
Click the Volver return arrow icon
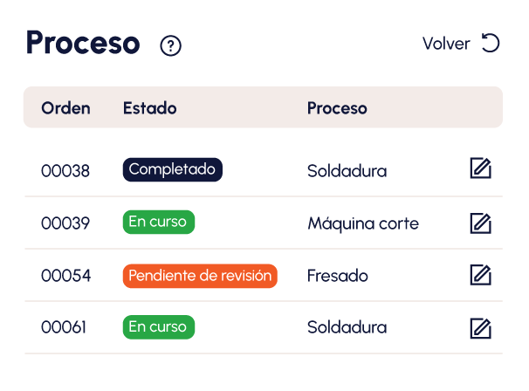tap(491, 44)
